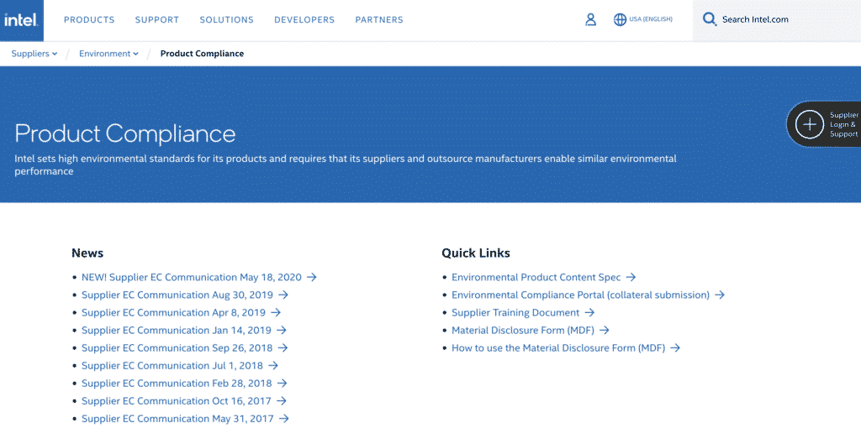
Task: Click Product Compliance breadcrumb text
Action: point(202,54)
